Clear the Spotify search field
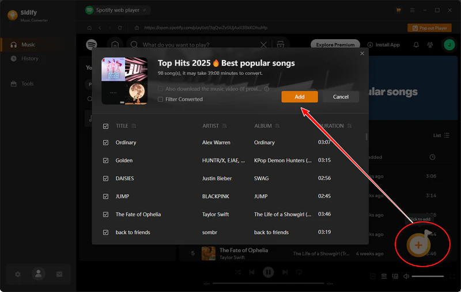Image resolution: width=461 pixels, height=292 pixels. click(x=263, y=45)
